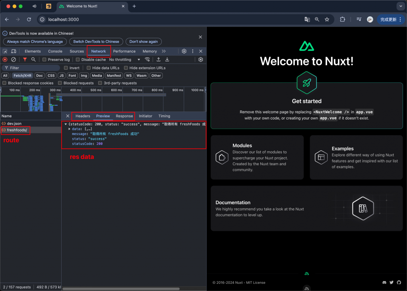Image resolution: width=407 pixels, height=291 pixels.
Task: Stop recording network log
Action: coord(5,60)
